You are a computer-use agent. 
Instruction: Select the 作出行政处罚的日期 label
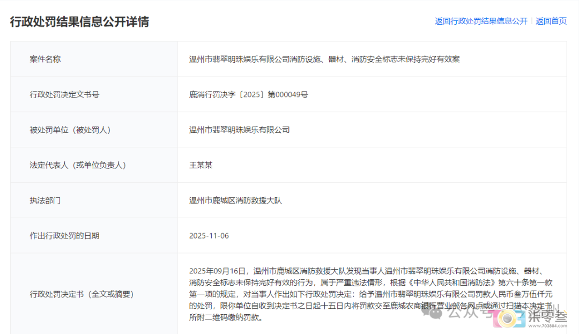tap(64, 236)
